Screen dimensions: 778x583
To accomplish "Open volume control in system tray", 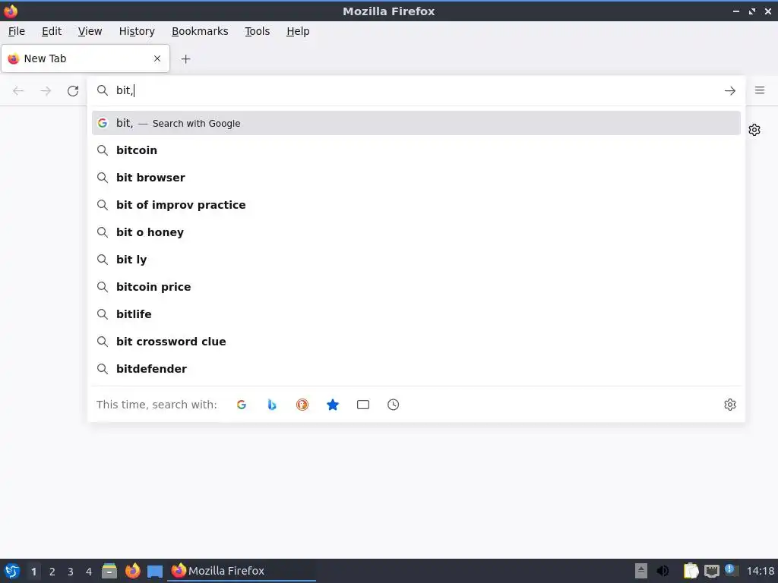I will pyautogui.click(x=663, y=571).
